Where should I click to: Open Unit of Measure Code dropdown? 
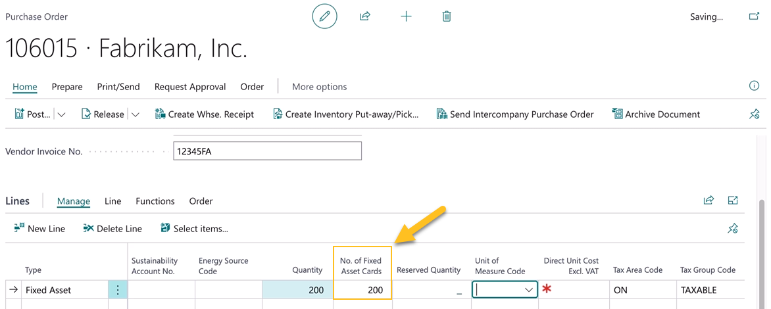(x=528, y=290)
